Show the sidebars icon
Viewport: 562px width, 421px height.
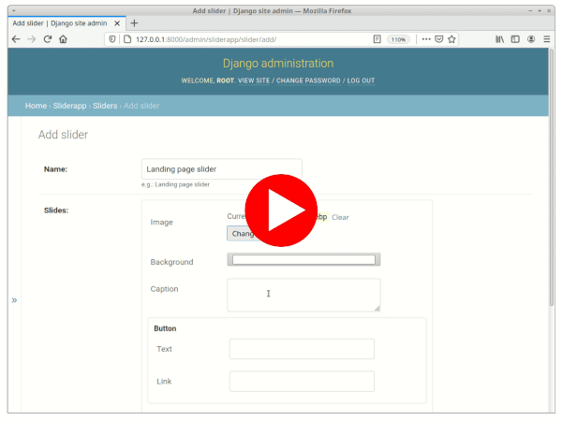tap(515, 39)
